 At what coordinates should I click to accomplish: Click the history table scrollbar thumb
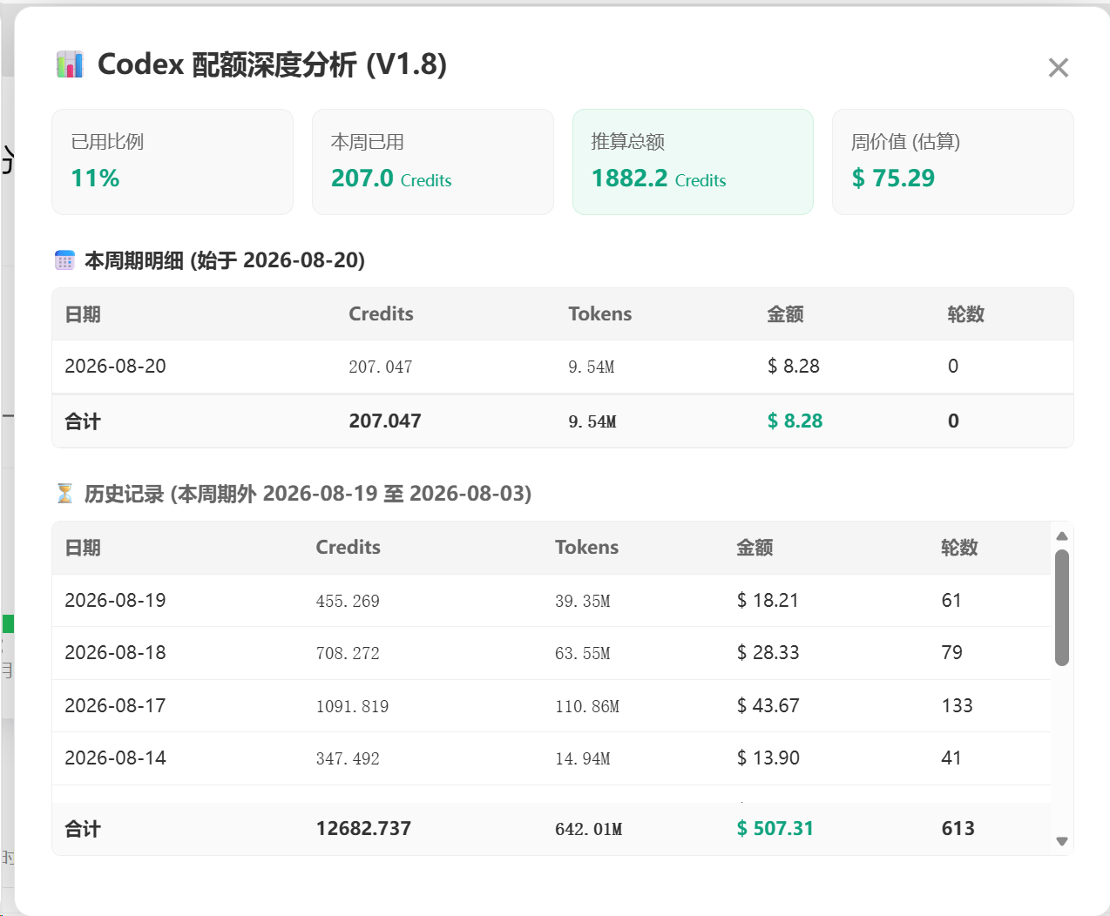click(x=1061, y=608)
